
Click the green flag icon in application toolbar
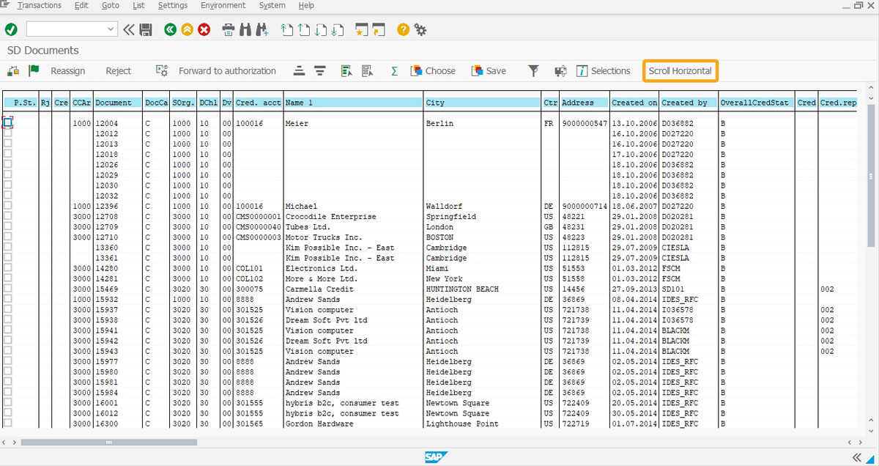point(33,70)
